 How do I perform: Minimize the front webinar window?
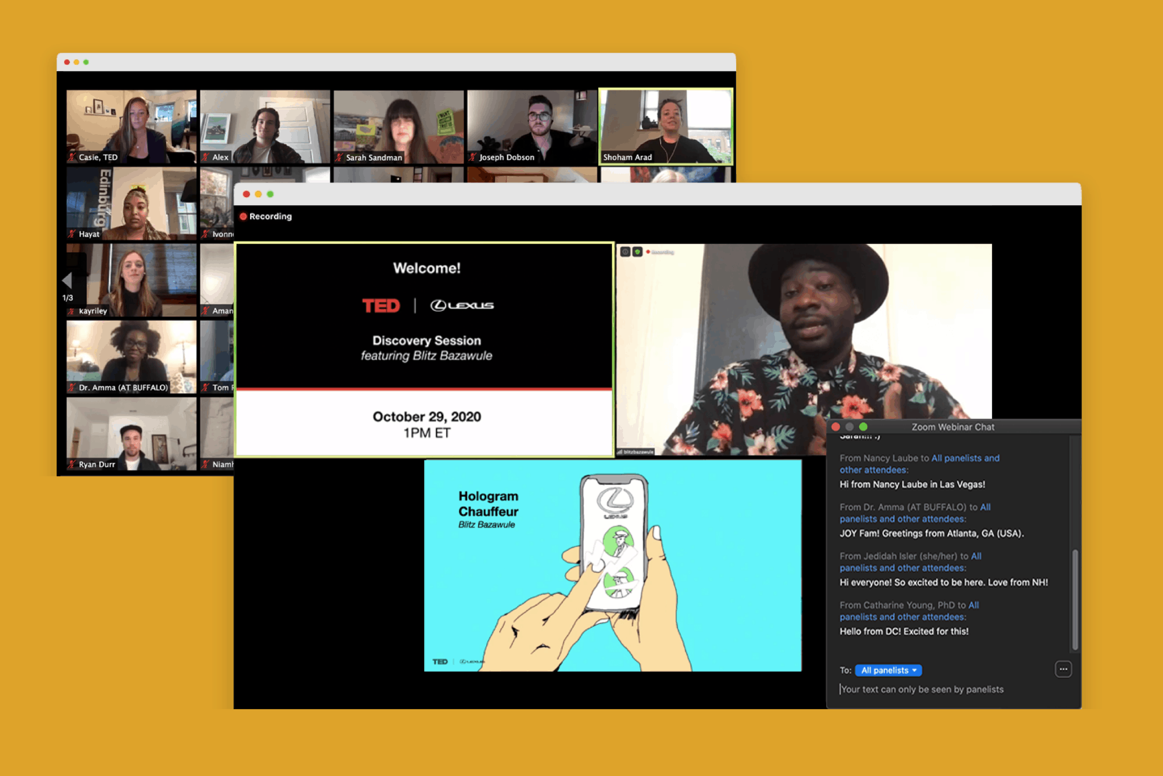point(258,194)
